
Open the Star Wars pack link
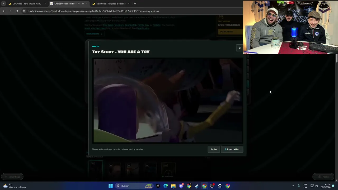click(x=108, y=25)
